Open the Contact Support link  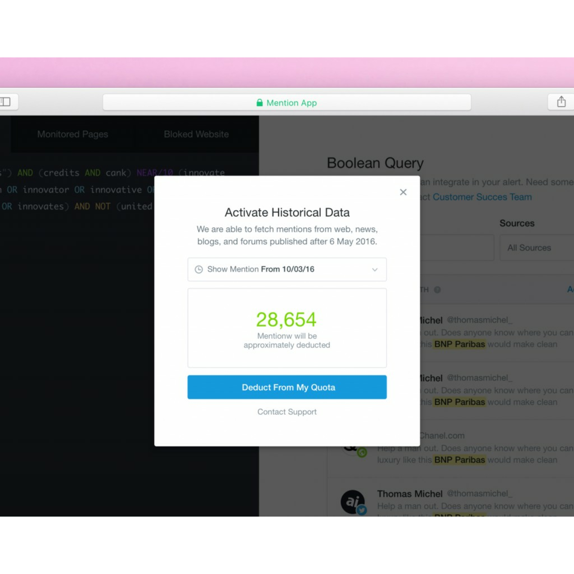point(287,412)
